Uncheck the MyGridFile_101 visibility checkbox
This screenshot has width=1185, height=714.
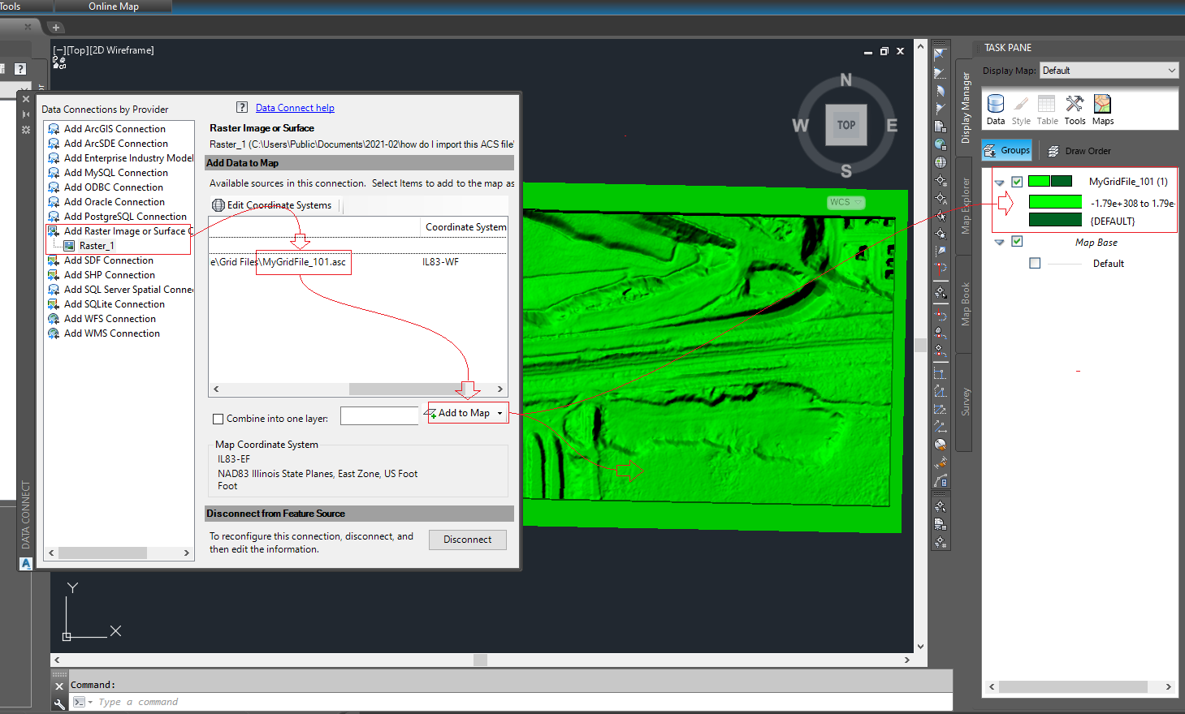pos(1017,182)
